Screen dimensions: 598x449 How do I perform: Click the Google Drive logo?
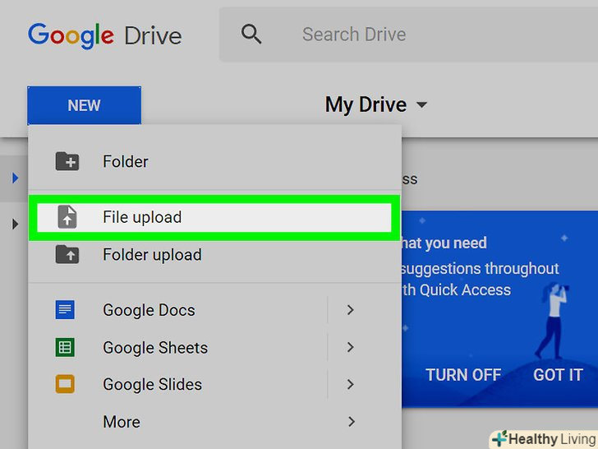104,35
